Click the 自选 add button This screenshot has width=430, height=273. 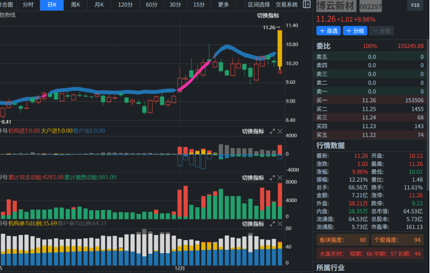coord(328,30)
